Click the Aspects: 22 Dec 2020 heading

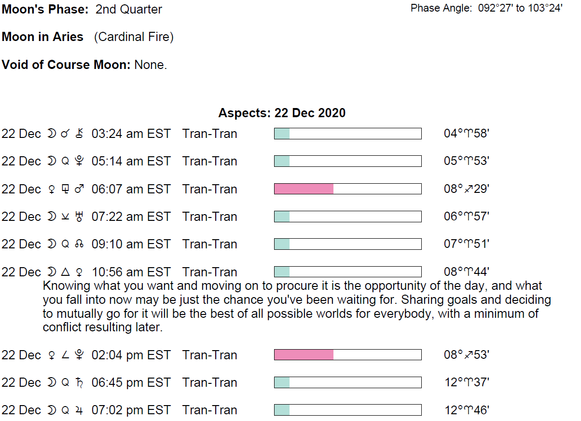coord(282,113)
